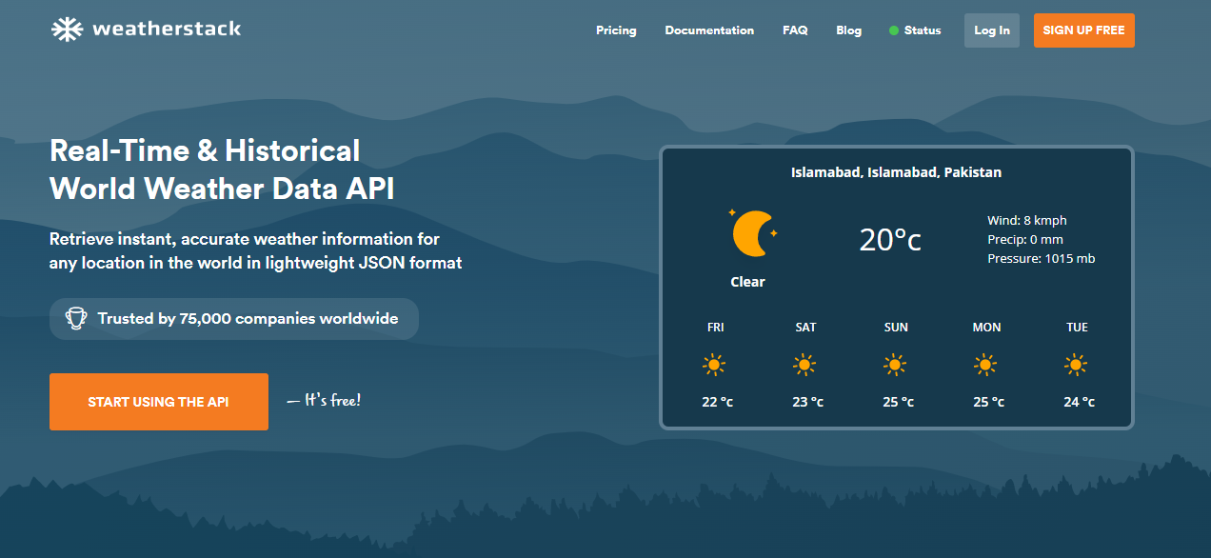Click START USING THE API button
The height and width of the screenshot is (558, 1211).
tap(159, 402)
